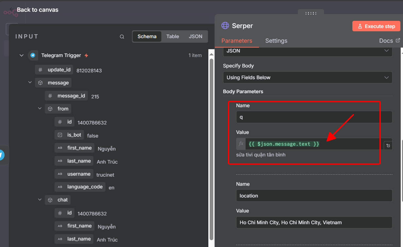Switch to the Table view tab
This screenshot has width=403, height=247.
172,36
